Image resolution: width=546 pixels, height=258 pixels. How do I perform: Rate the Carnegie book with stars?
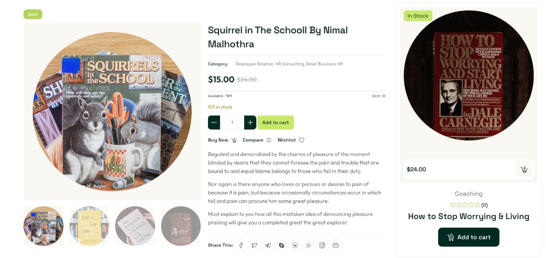(465, 205)
